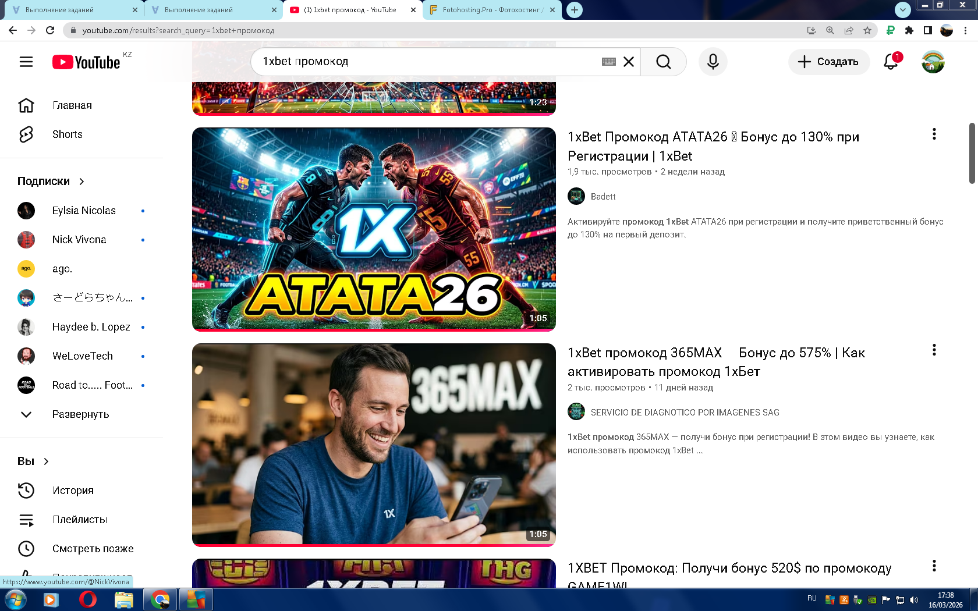The height and width of the screenshot is (611, 978).
Task: Open YouTube notifications bell
Action: [x=891, y=62]
